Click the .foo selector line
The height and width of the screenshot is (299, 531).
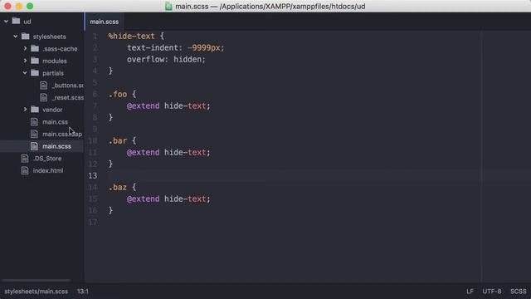(x=122, y=94)
